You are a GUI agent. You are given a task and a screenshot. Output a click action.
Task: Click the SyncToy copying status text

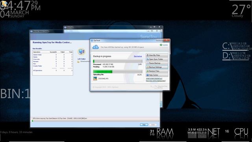click(x=60, y=118)
